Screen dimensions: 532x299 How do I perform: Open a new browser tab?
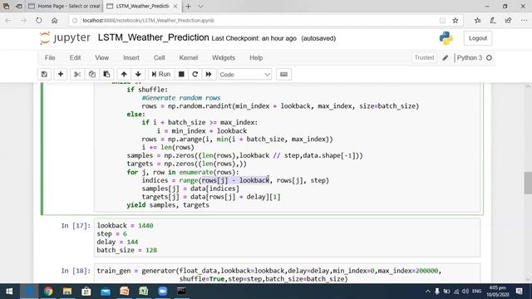point(189,6)
